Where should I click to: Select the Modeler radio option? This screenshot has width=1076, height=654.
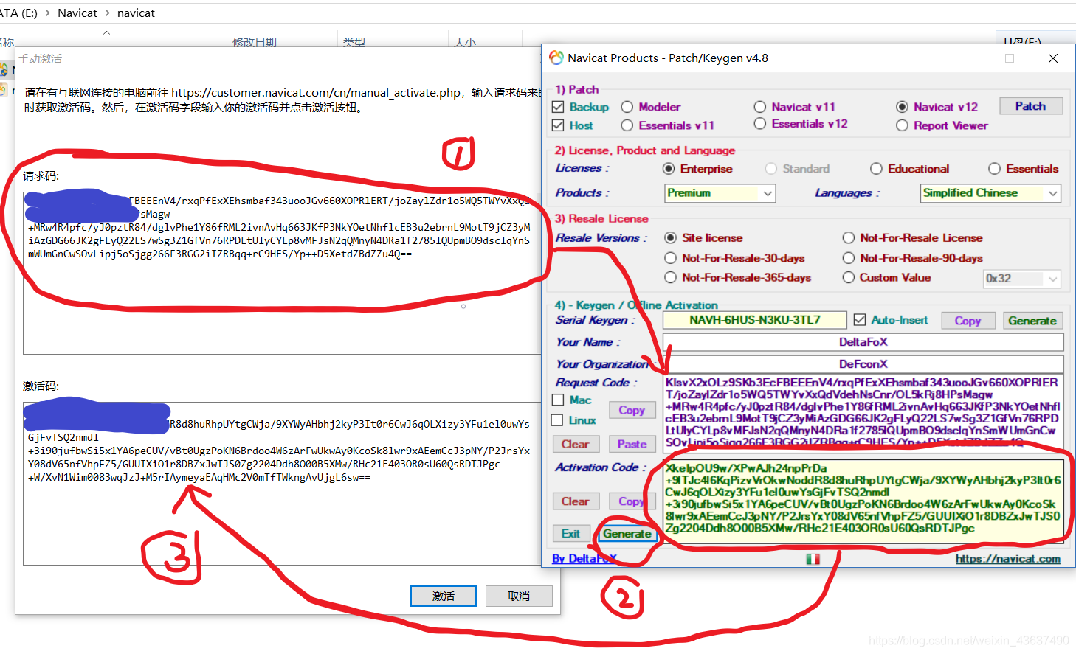point(627,107)
